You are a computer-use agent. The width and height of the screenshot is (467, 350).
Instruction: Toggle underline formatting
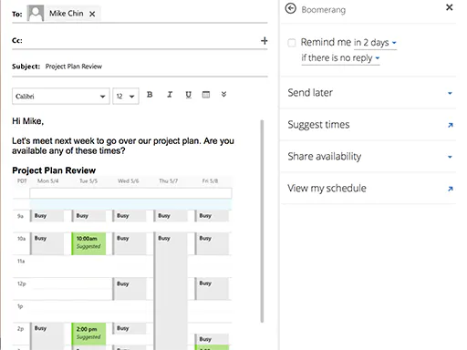pyautogui.click(x=189, y=95)
